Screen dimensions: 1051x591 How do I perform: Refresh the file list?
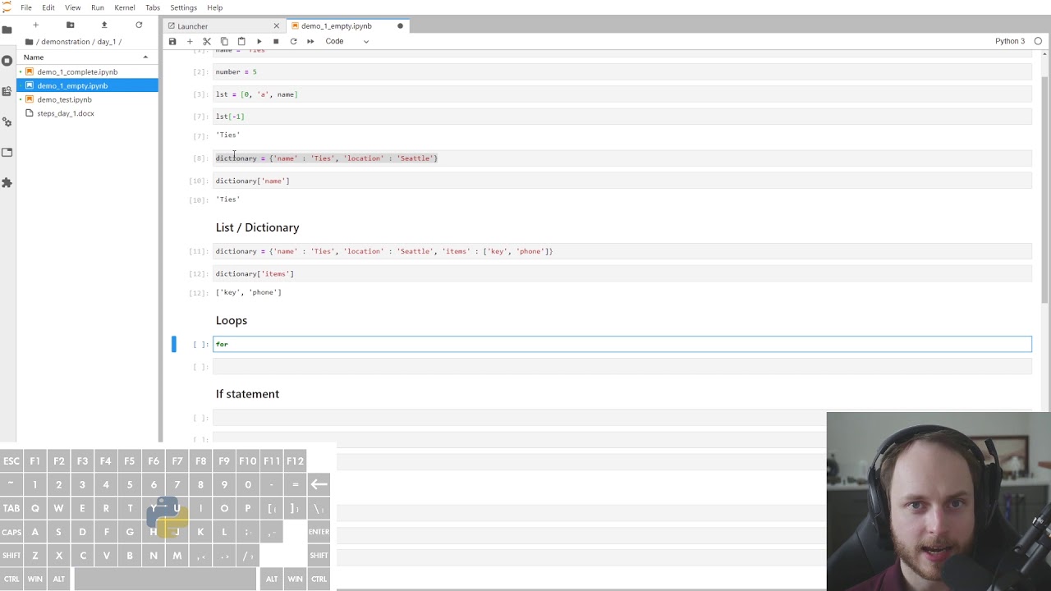(139, 25)
